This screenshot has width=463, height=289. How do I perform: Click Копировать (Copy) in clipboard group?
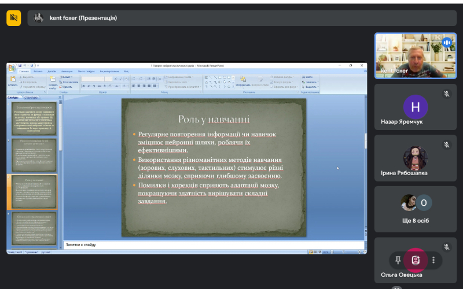(28, 82)
